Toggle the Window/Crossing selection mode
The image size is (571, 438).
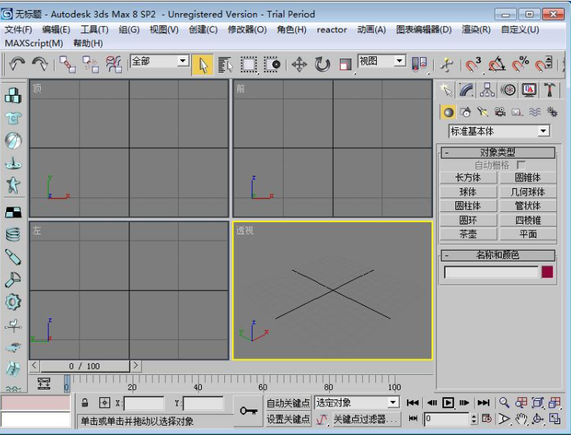pos(272,65)
